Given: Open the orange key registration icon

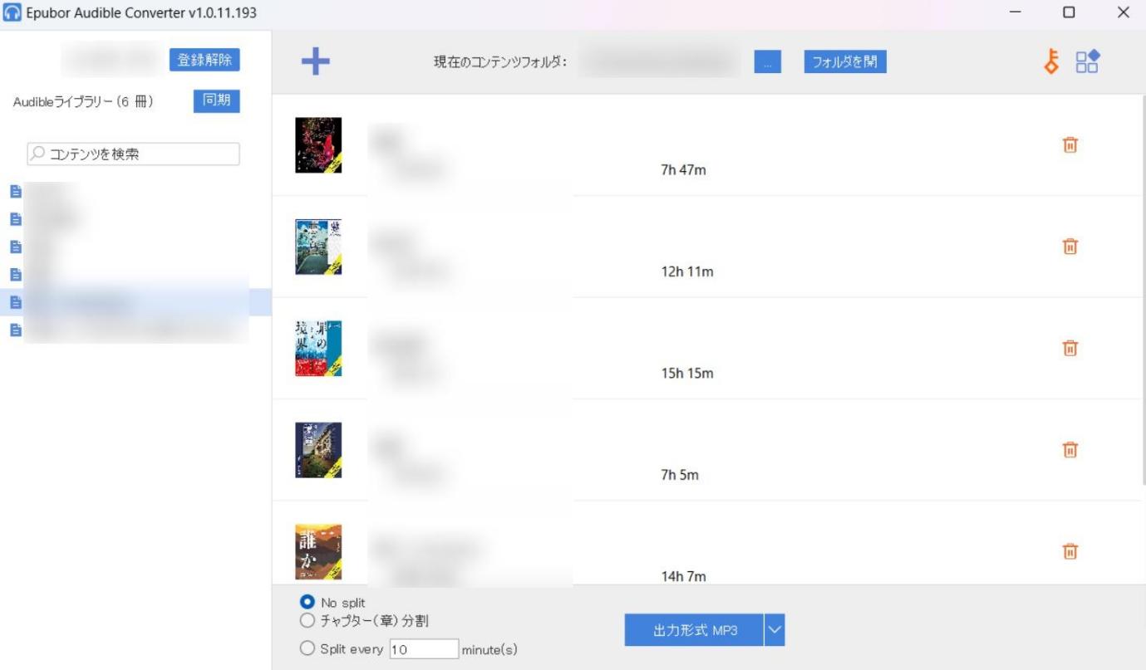Looking at the screenshot, I should click(x=1051, y=61).
